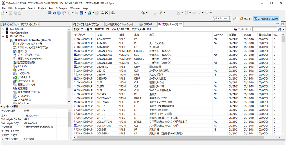Open the Run external tools dropdown arrow
Image resolution: width=286 pixels, height=146 pixels.
click(x=147, y=13)
